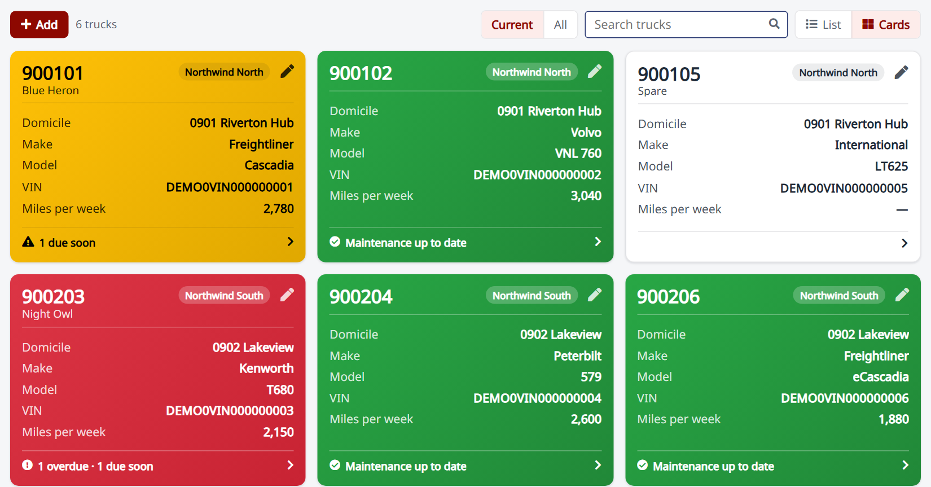This screenshot has height=487, width=931.
Task: Select the '6 trucks' count label
Action: (96, 24)
